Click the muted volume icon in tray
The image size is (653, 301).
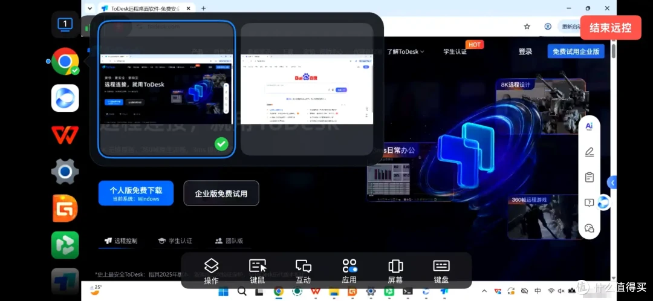coord(561,291)
